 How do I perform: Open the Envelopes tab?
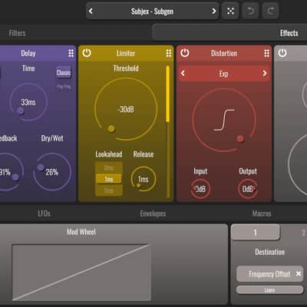point(153,213)
